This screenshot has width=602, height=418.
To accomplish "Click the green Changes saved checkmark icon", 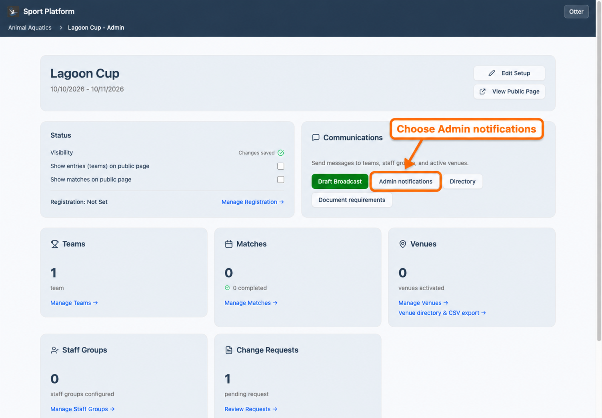I will click(x=281, y=153).
